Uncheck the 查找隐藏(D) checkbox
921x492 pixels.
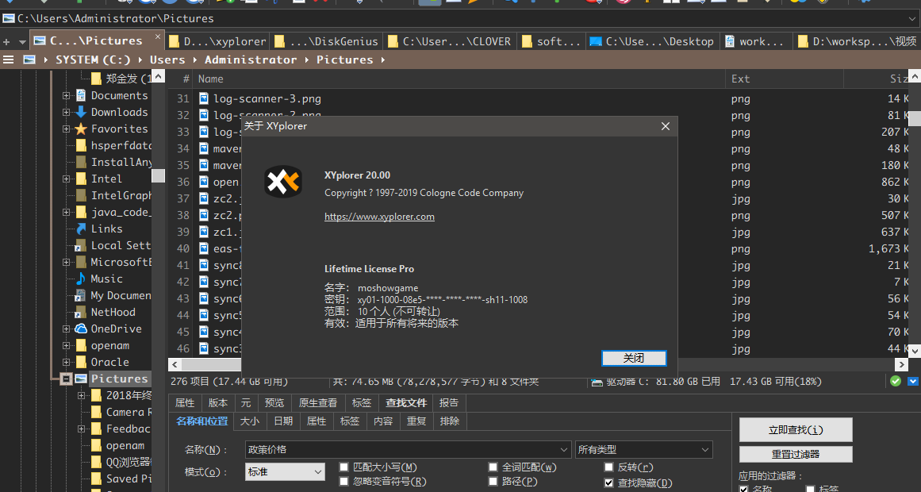click(608, 483)
